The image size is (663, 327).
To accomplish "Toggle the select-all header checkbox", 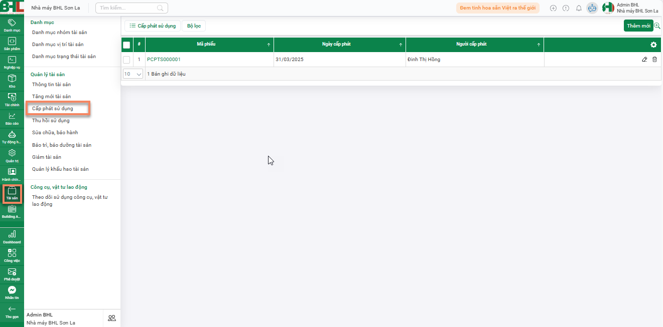I will pos(126,45).
